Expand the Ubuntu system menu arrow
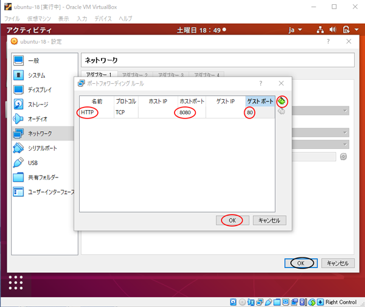Viewport: 365px width, 307px height. (356, 30)
